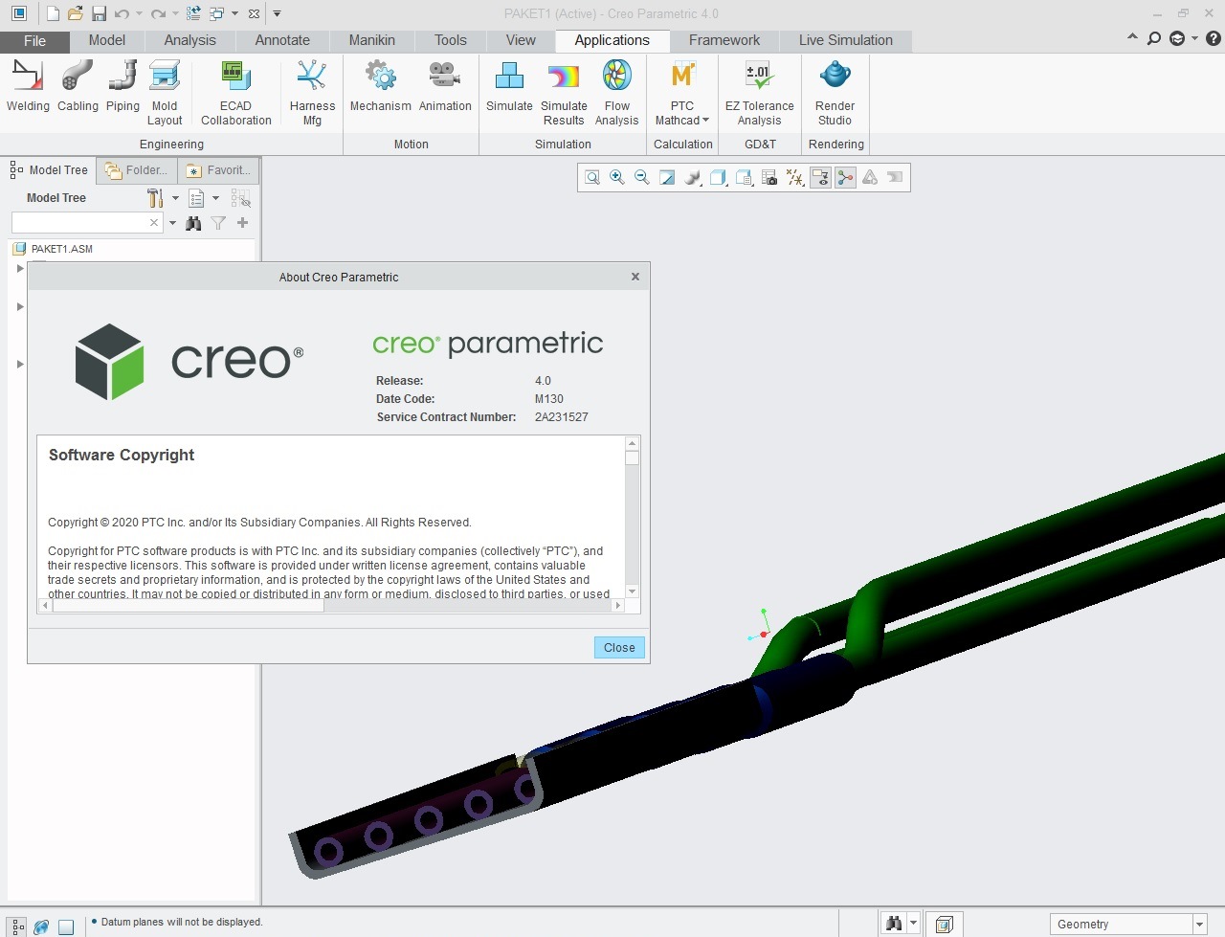
Task: Click the copyright text vertical scrollbar thumb
Action: click(x=632, y=457)
